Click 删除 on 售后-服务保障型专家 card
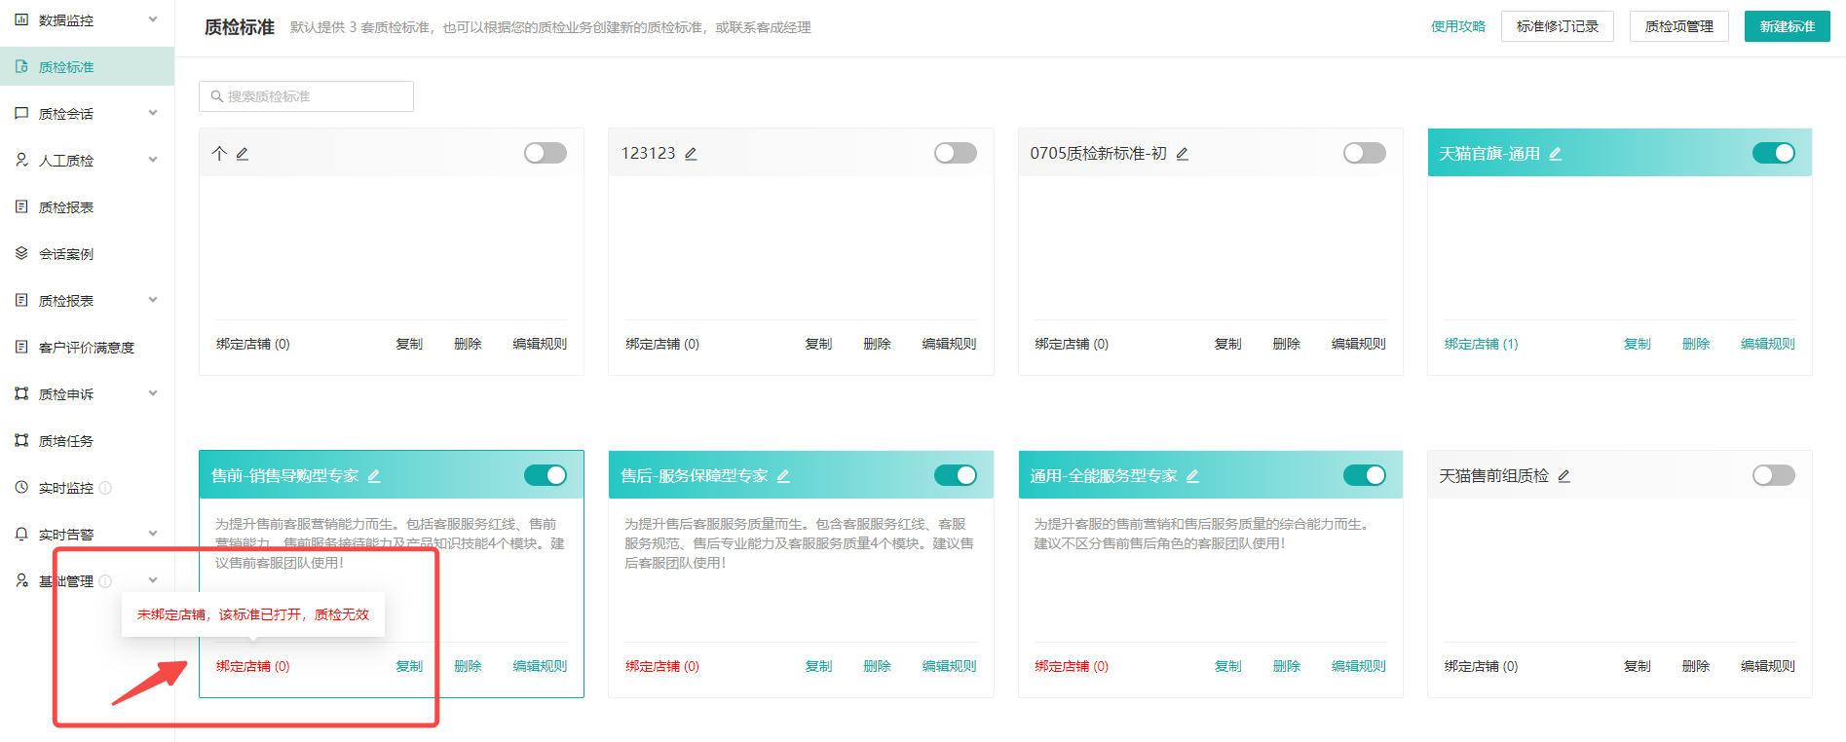The height and width of the screenshot is (742, 1846). (877, 666)
